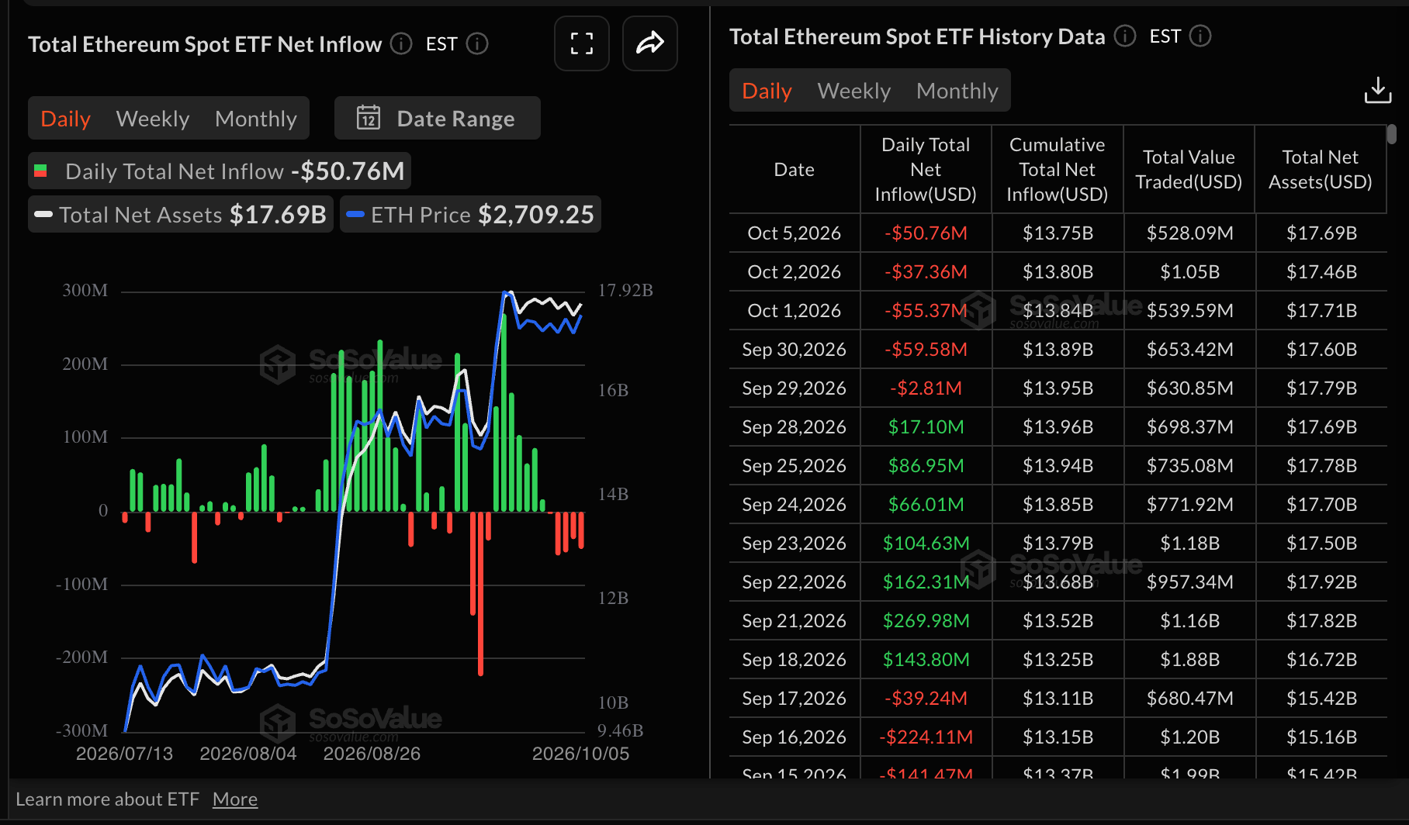
Task: Open the Date Range picker
Action: point(438,118)
